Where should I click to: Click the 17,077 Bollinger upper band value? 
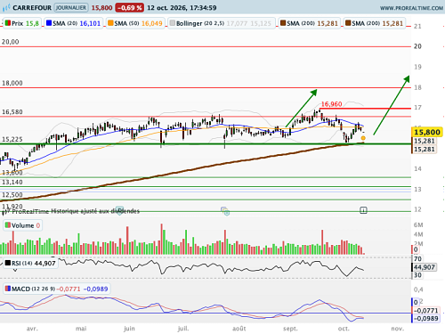click(x=237, y=23)
